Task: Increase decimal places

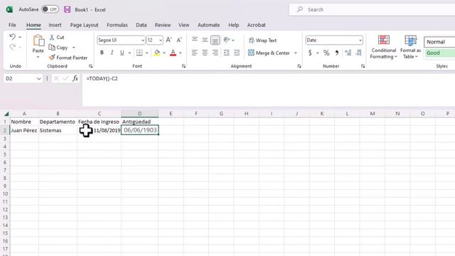Action: click(348, 53)
